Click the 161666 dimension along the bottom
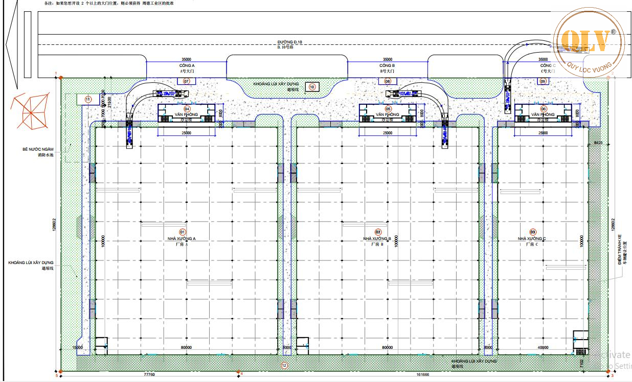Screen dimensions: 632x382 tap(422, 374)
